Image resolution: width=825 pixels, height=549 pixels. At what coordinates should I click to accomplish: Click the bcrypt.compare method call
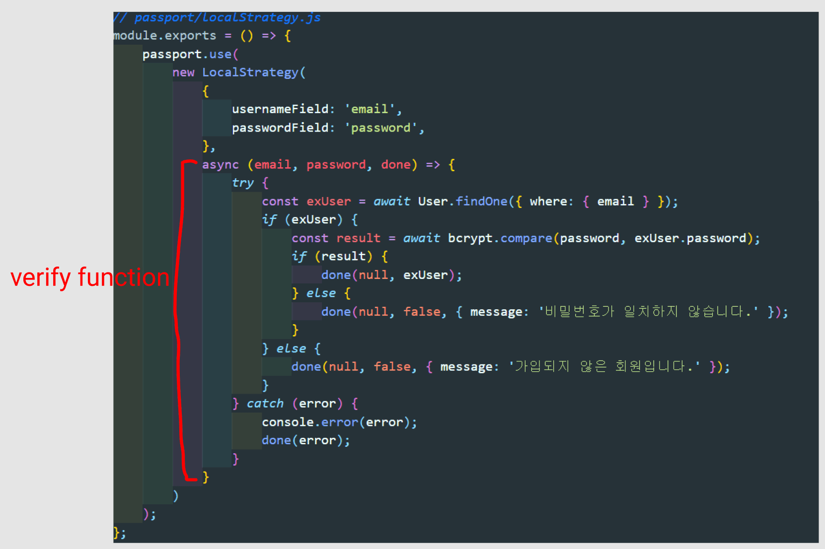(499, 238)
